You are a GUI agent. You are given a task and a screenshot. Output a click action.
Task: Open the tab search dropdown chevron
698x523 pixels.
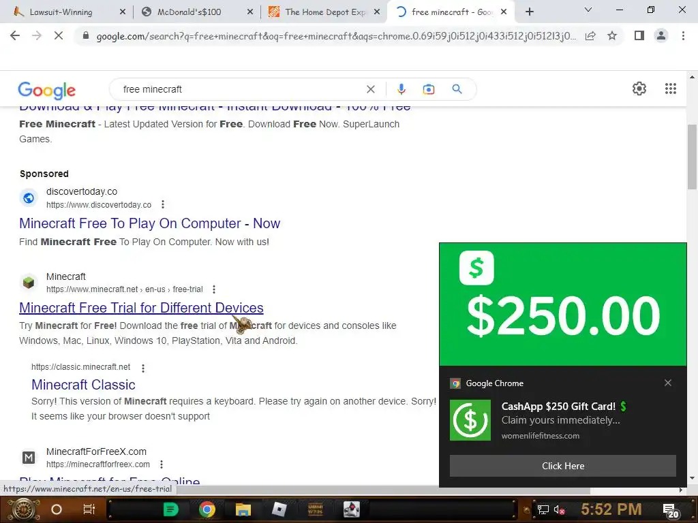pos(588,10)
